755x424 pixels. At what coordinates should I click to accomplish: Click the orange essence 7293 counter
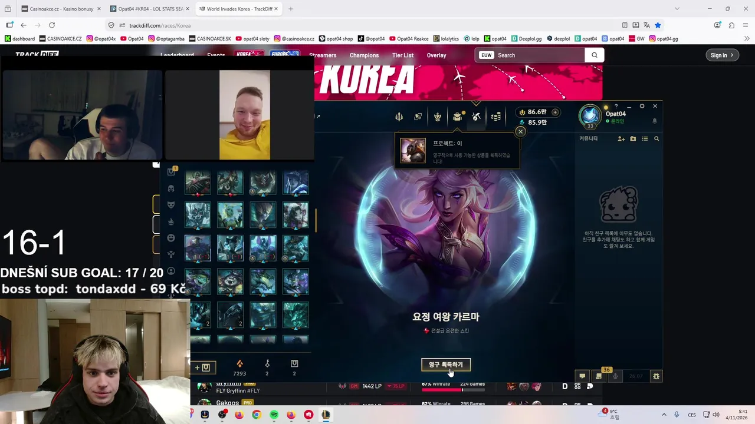(239, 368)
